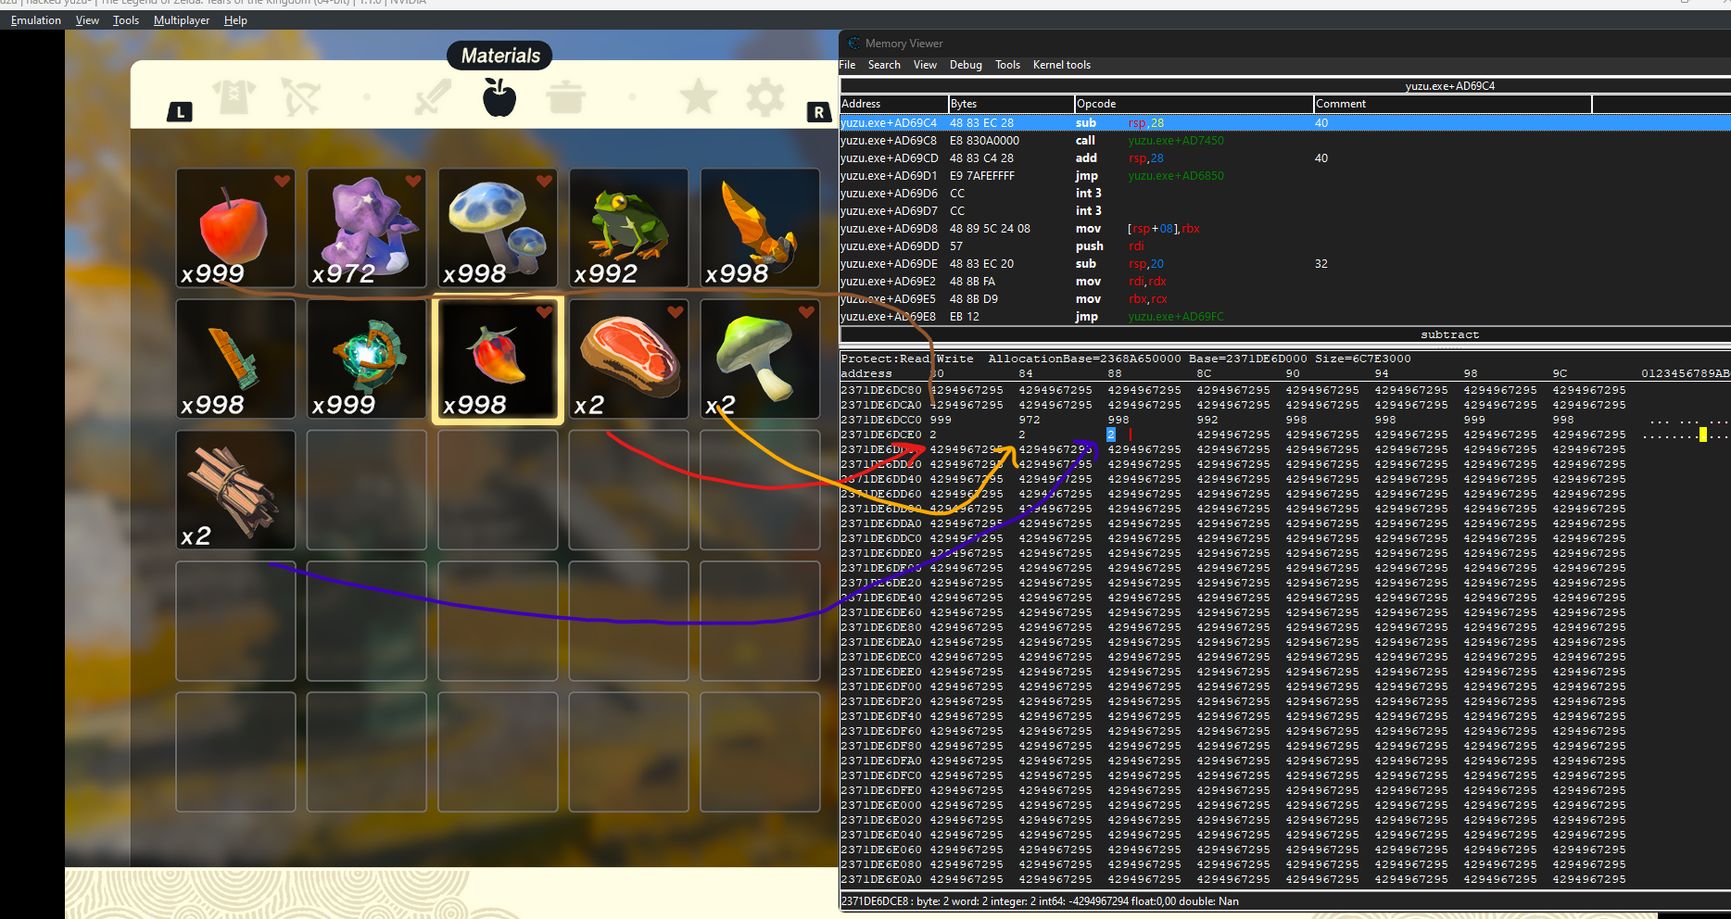
Task: Select the green frog item x992
Action: pyautogui.click(x=629, y=228)
